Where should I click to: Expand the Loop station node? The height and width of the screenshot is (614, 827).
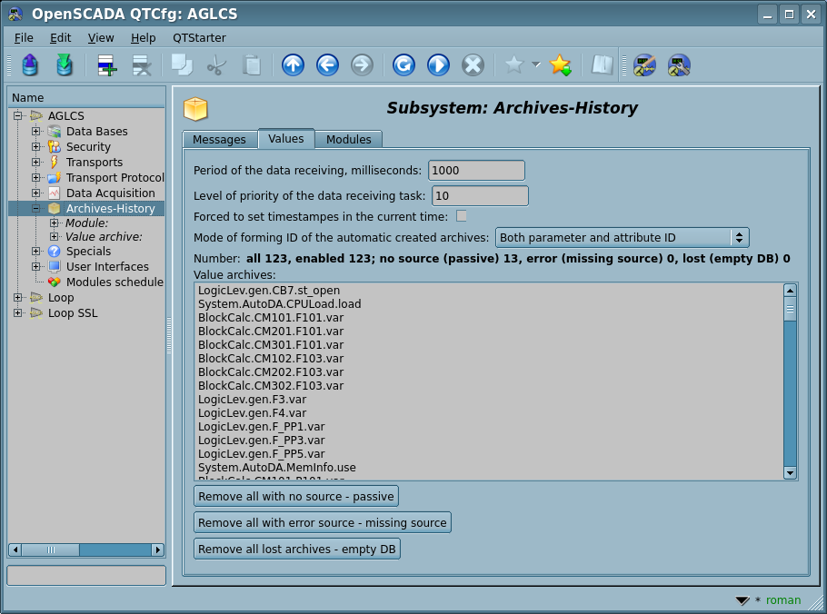[x=18, y=297]
